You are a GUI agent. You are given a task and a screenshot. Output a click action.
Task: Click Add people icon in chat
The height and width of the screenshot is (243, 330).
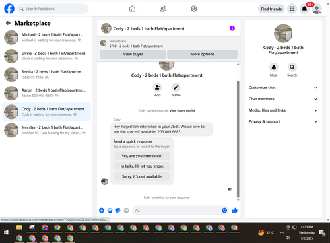coord(157,87)
